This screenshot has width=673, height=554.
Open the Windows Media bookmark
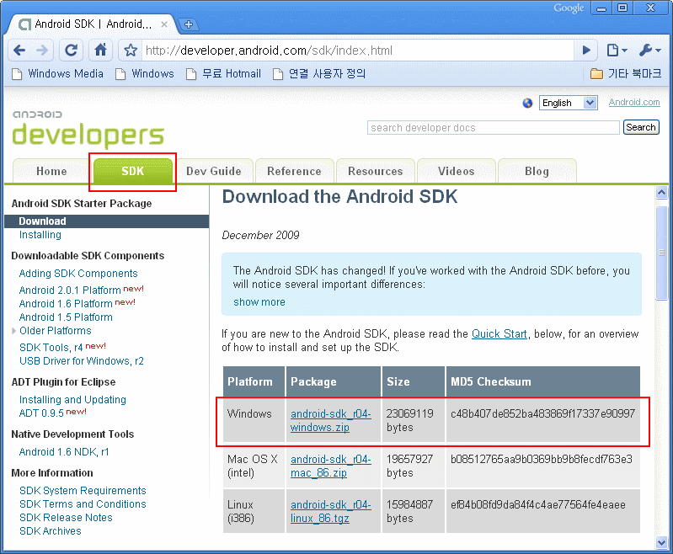click(58, 74)
